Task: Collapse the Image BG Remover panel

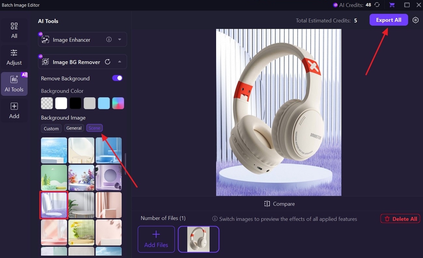Action: (119, 62)
